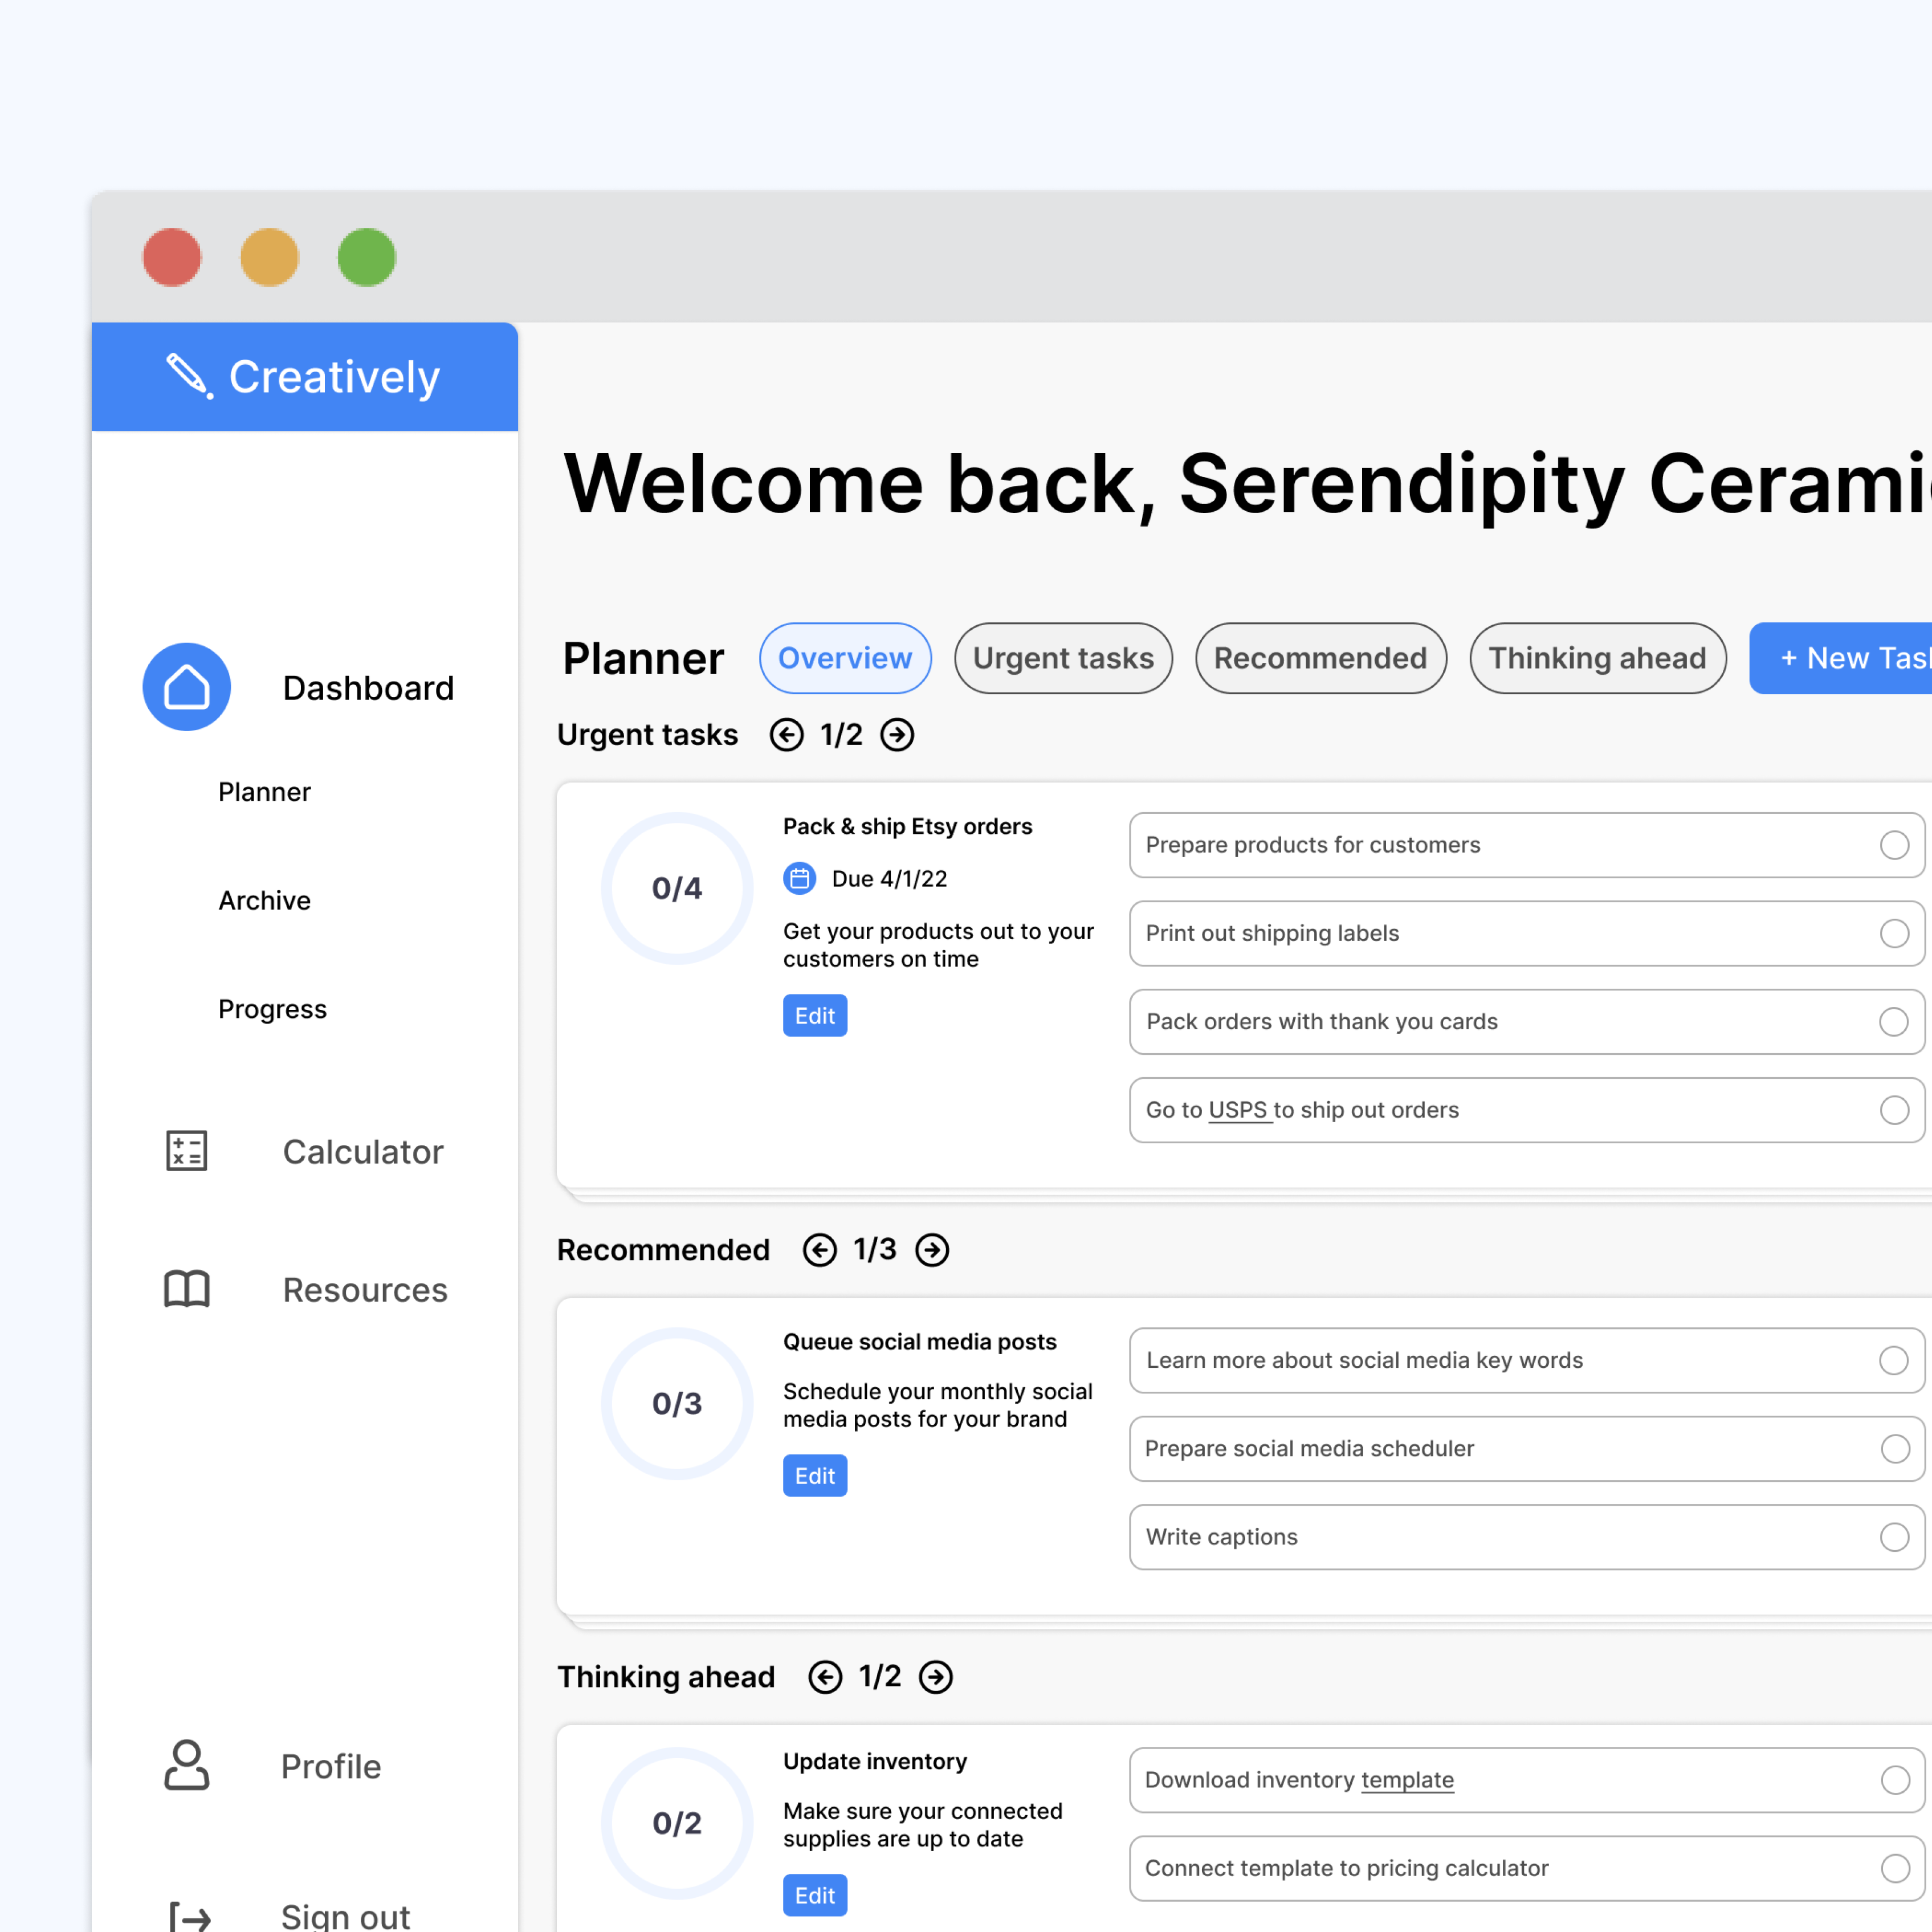Click the Dashboard label in sidebar

pos(369,688)
